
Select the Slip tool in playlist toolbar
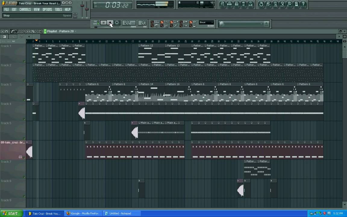click(x=29, y=31)
